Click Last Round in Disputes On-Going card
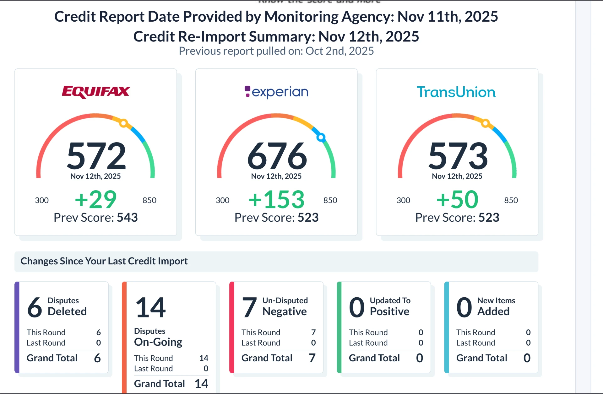Image resolution: width=603 pixels, height=394 pixels. tap(171, 369)
